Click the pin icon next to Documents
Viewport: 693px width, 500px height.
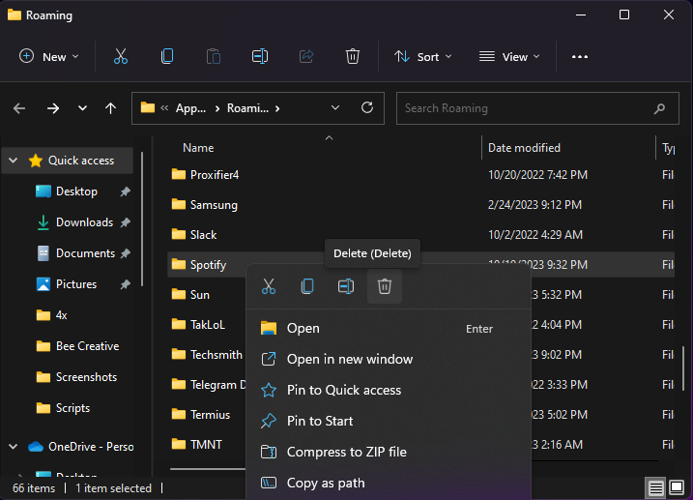click(126, 253)
